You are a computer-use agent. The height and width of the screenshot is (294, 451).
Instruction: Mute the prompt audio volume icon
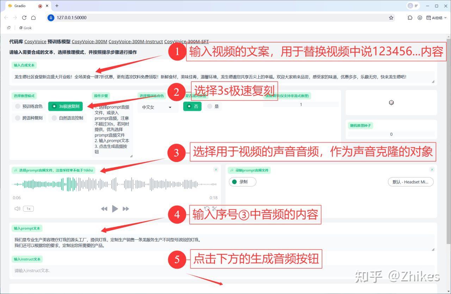click(x=17, y=209)
